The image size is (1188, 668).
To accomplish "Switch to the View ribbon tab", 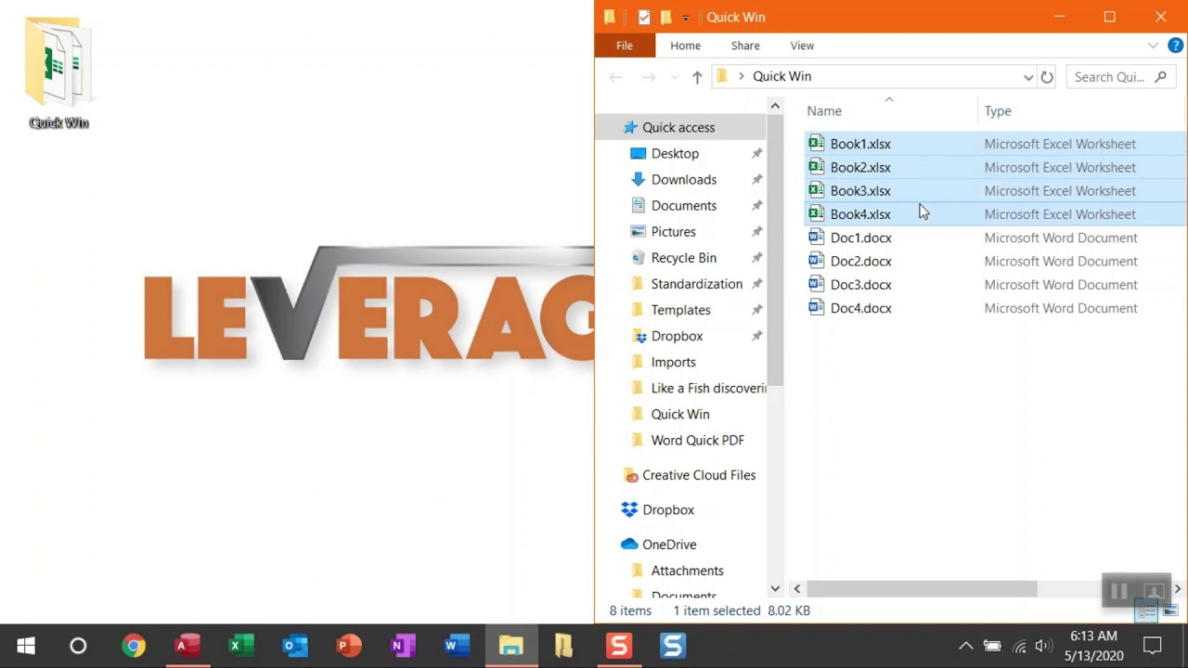I will tap(802, 45).
